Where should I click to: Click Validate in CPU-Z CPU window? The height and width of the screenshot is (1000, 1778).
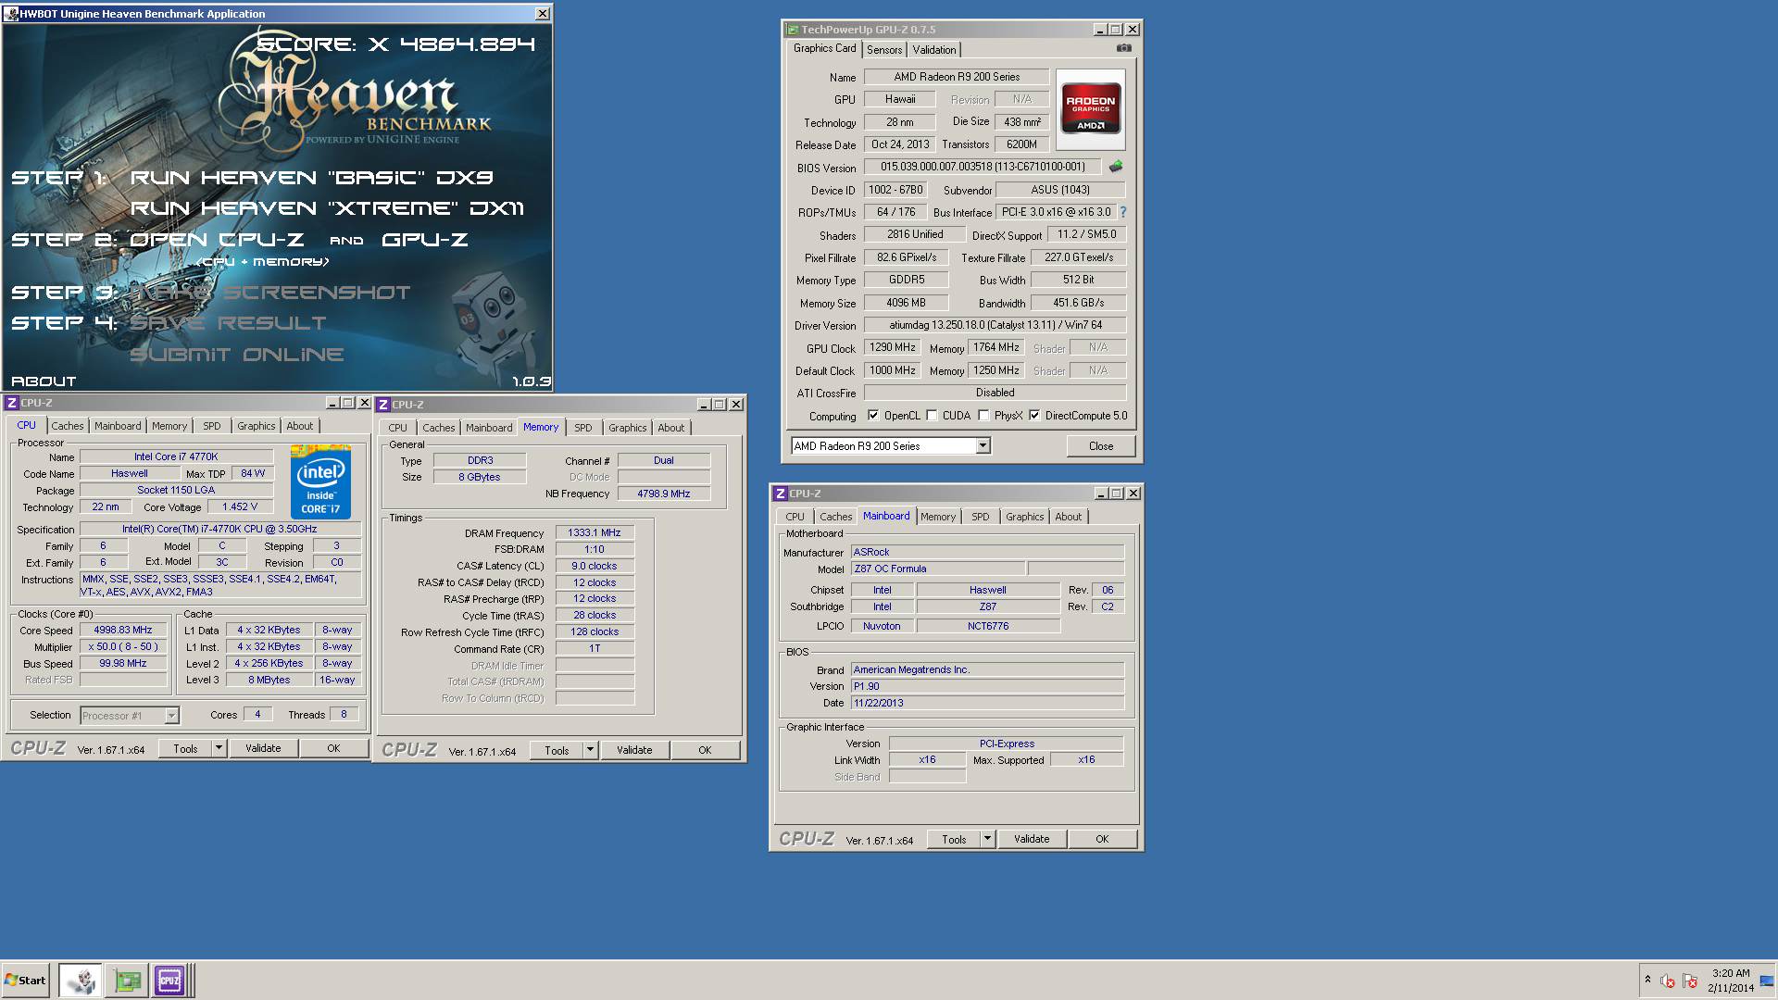[263, 748]
